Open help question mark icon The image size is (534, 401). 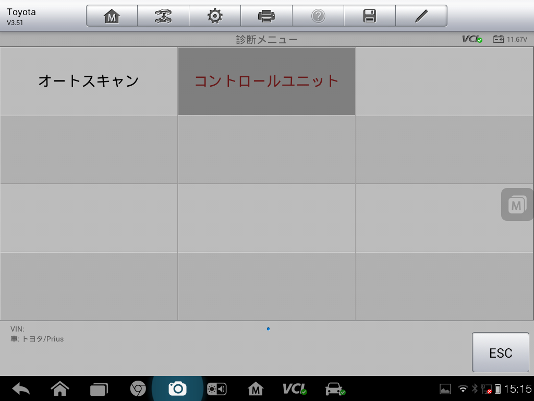[x=318, y=16]
